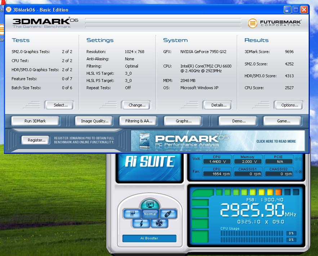Click the 2925.90 MHz CPU frequency display
The width and height of the screenshot is (318, 256).
pos(258,210)
